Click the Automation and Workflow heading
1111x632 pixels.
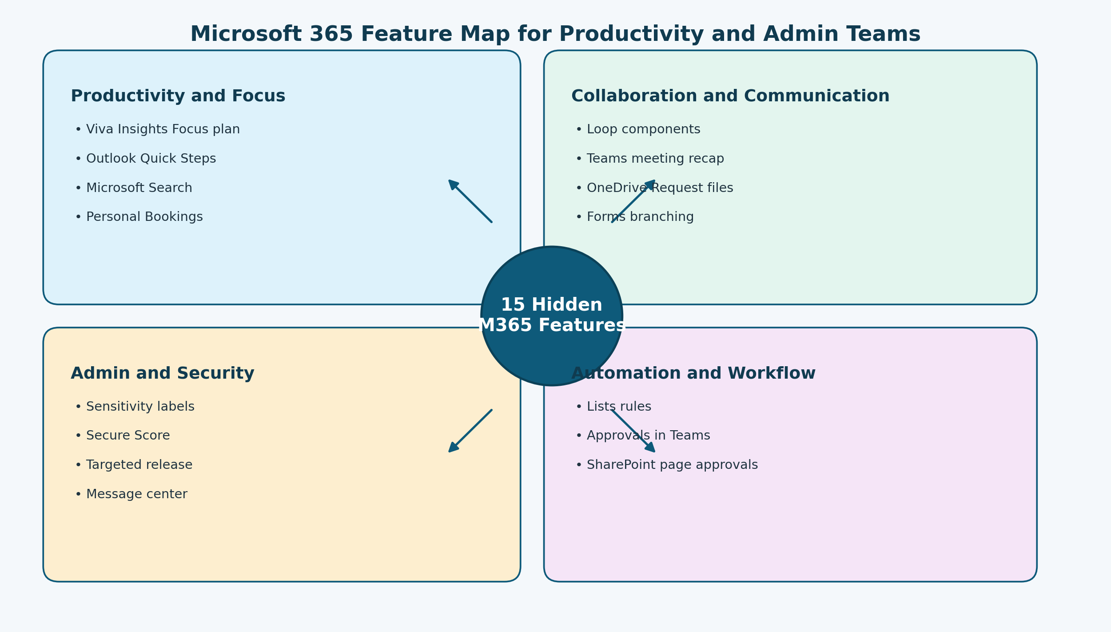click(693, 373)
